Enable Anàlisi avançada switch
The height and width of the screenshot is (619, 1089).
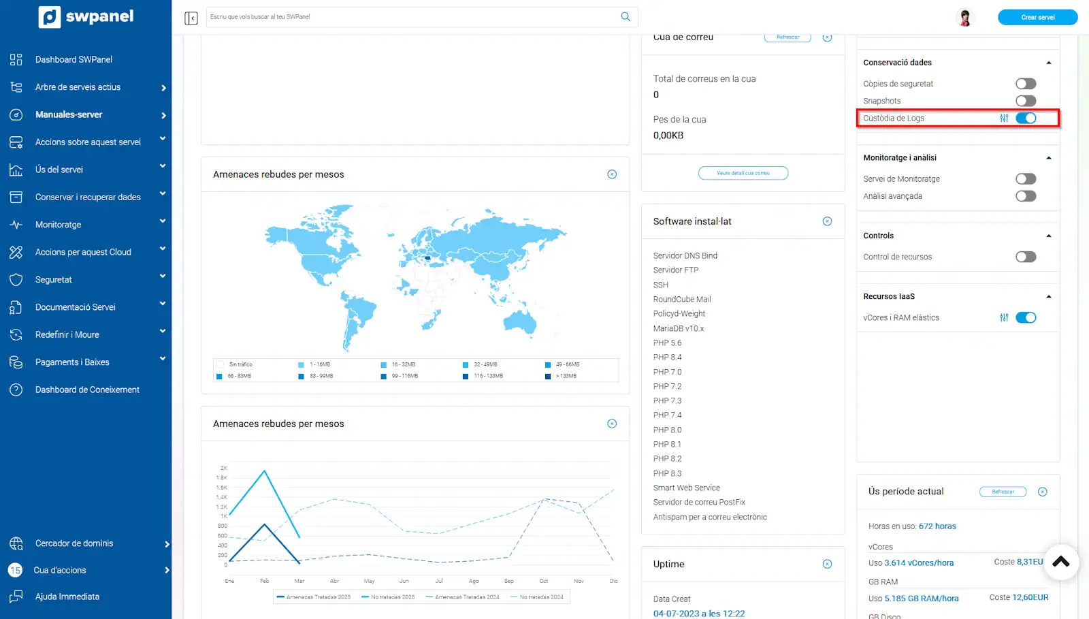[x=1026, y=196]
